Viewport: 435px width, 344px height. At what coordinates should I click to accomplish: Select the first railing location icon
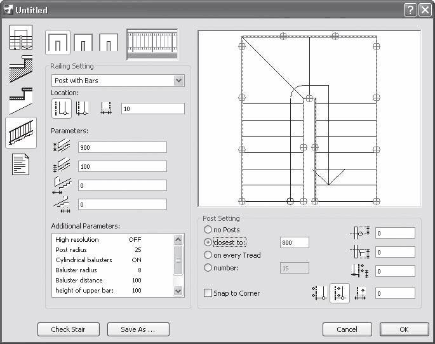pos(61,109)
